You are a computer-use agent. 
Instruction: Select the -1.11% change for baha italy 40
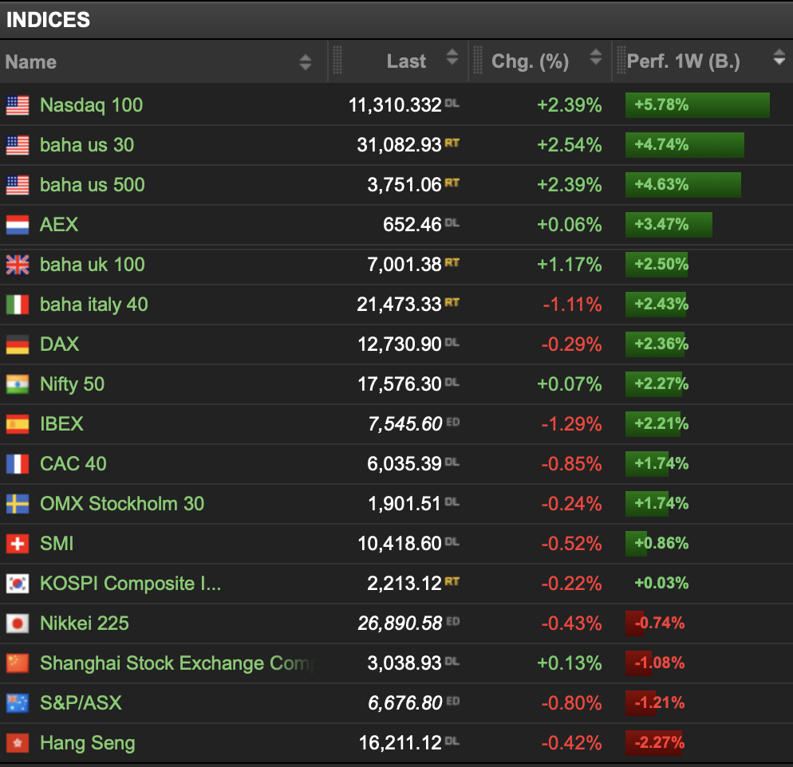(573, 305)
